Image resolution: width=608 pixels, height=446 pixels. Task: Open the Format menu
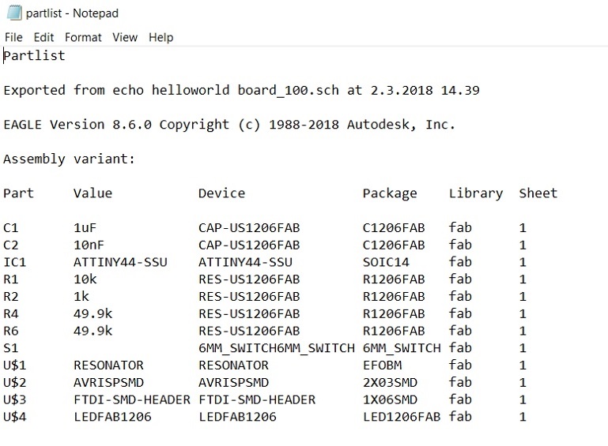coord(83,37)
